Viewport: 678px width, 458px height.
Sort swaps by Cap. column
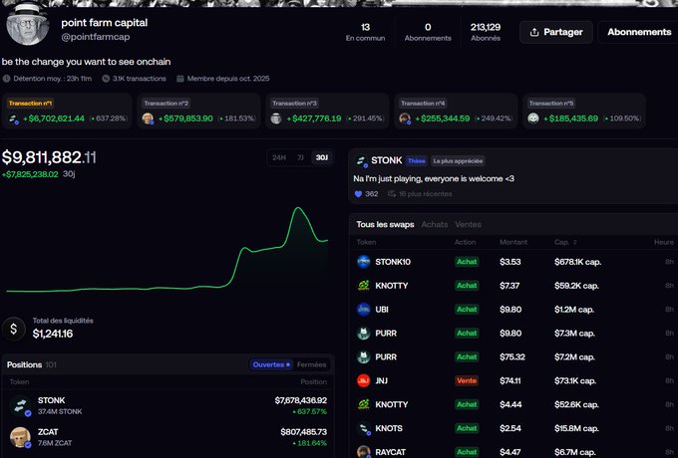pyautogui.click(x=565, y=242)
